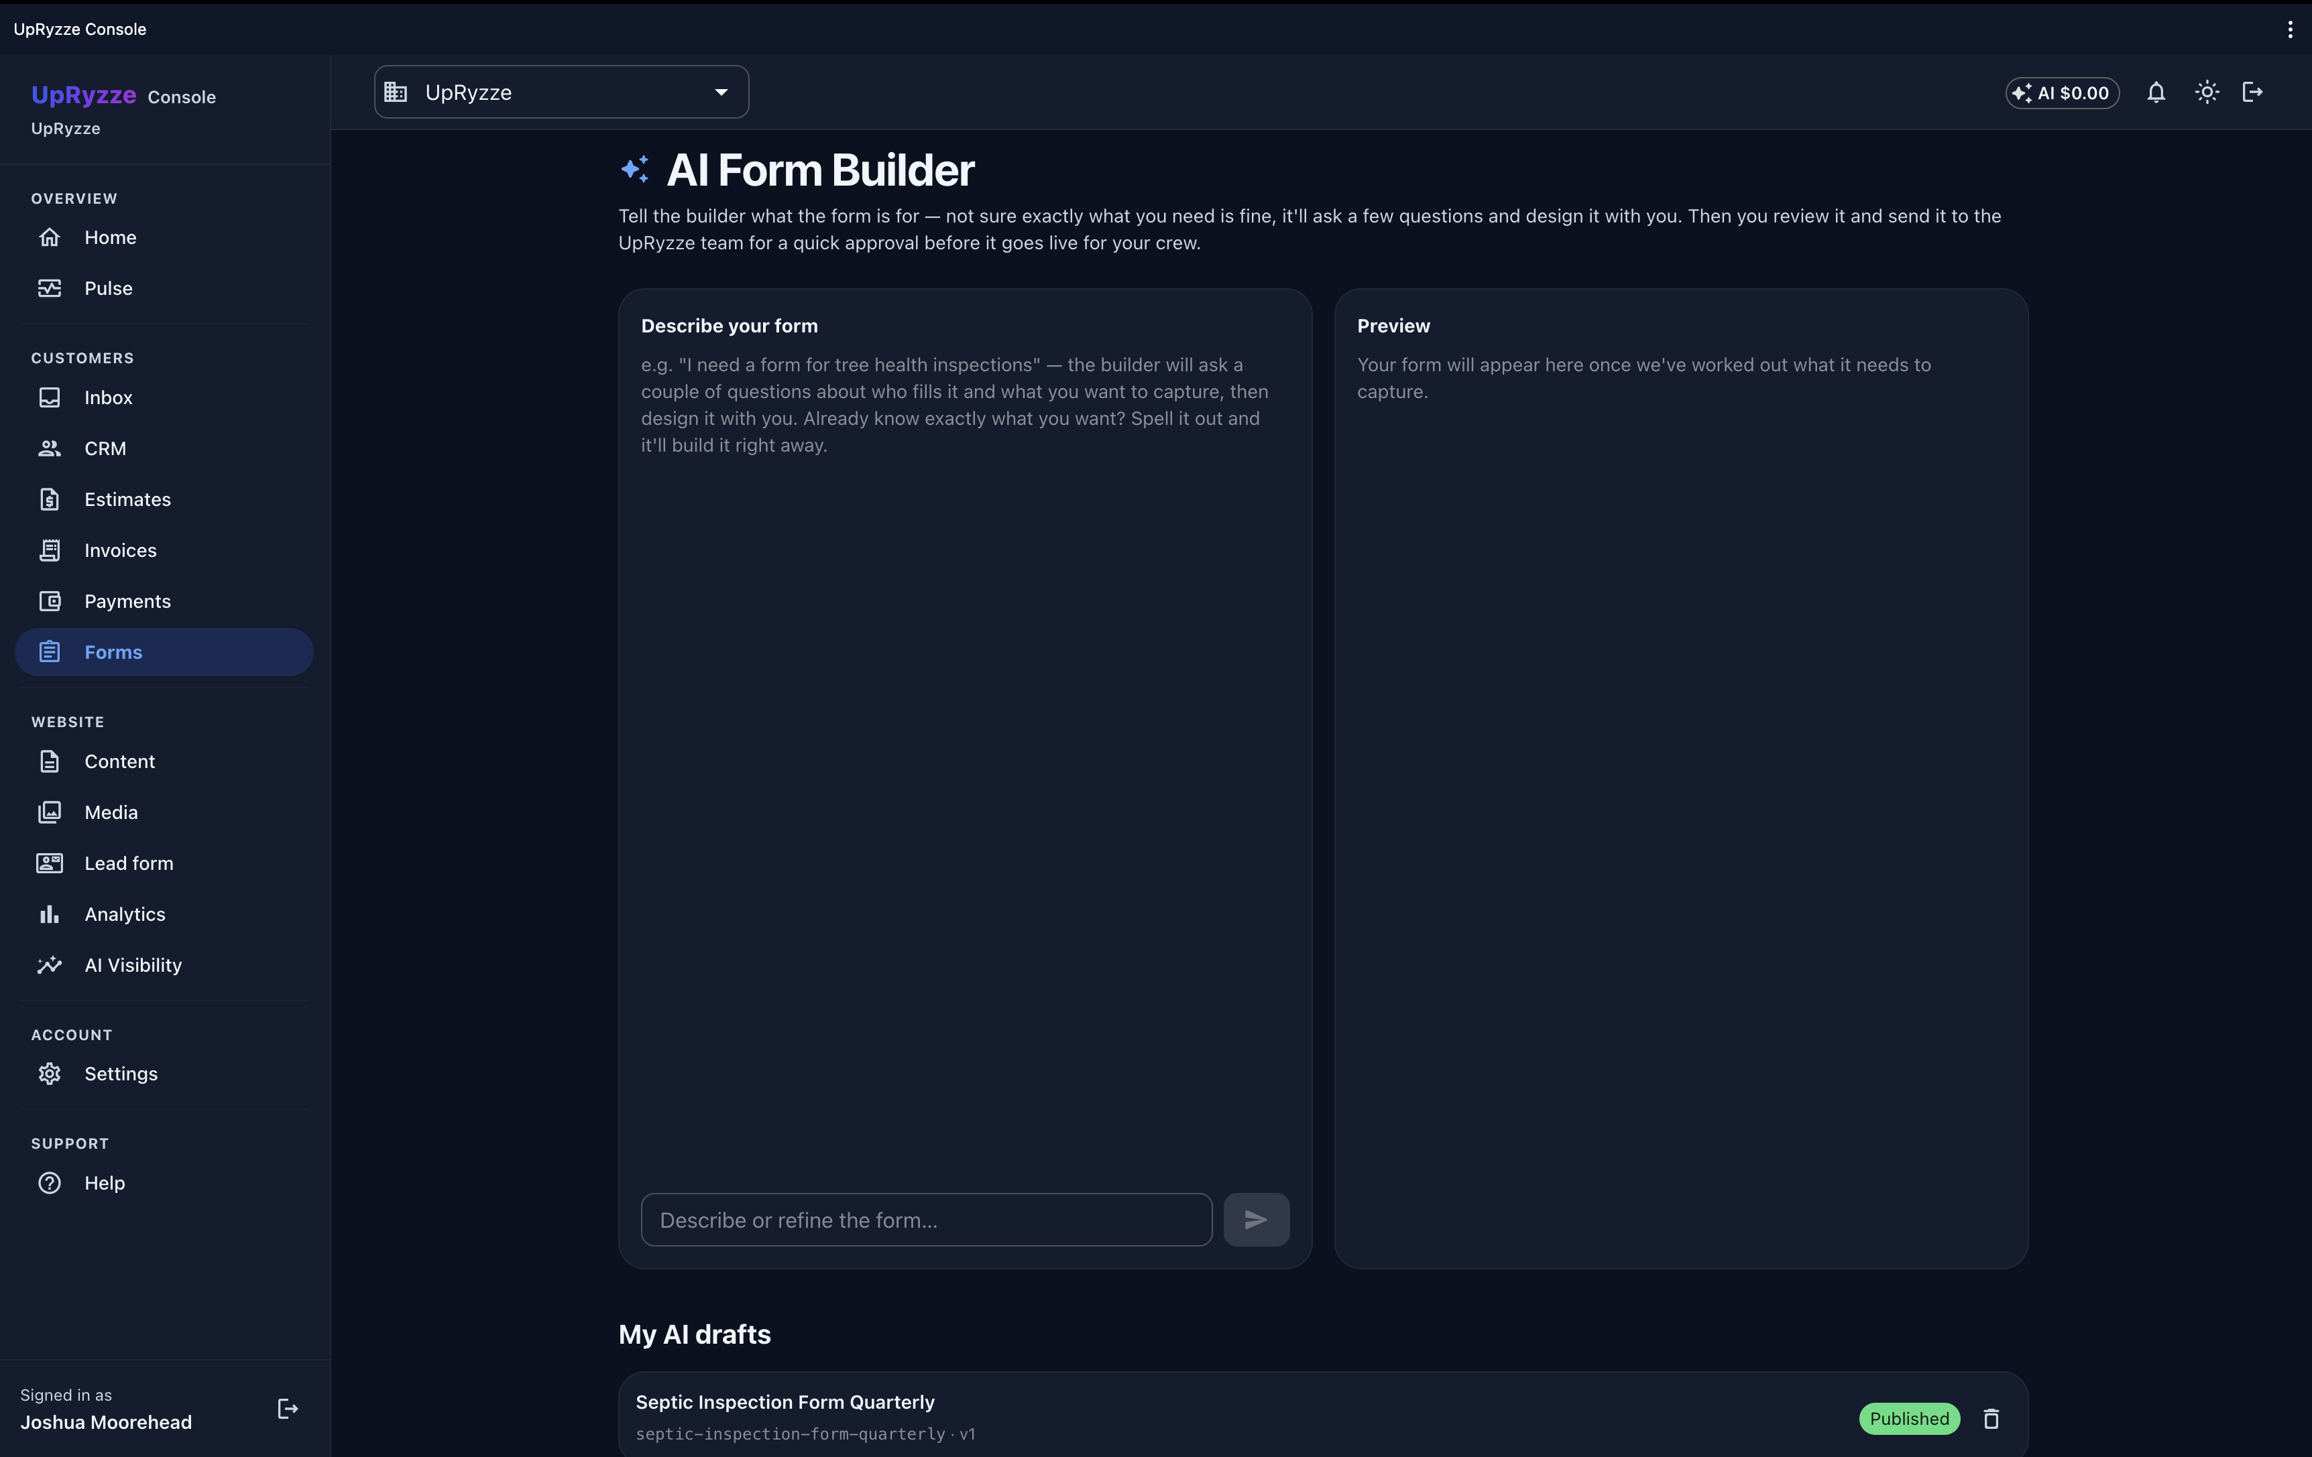Delete the Septic Inspection Form draft

(x=1991, y=1419)
